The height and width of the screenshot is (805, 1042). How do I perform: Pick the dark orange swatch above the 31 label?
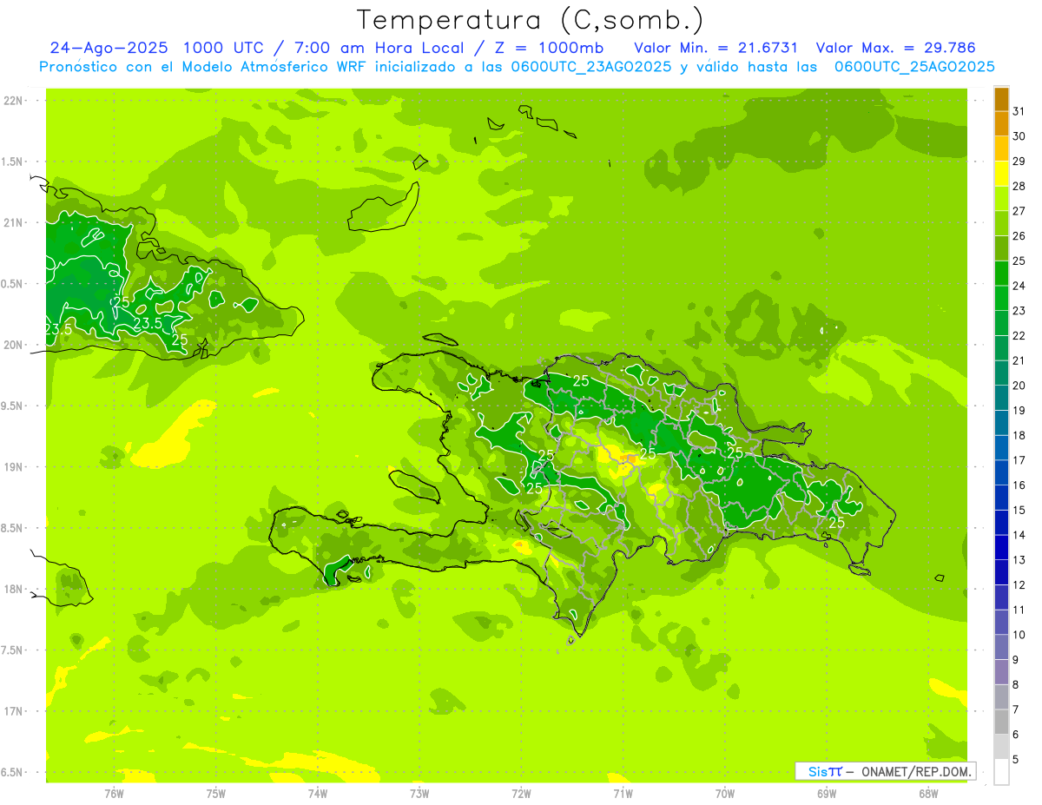[x=1001, y=99]
